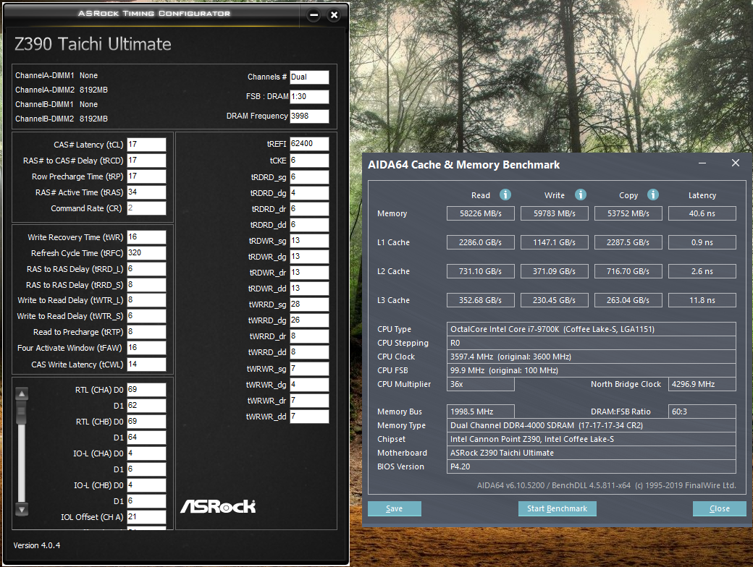
Task: Click the CAS Write Latency (tCWL) field
Action: pyautogui.click(x=146, y=364)
